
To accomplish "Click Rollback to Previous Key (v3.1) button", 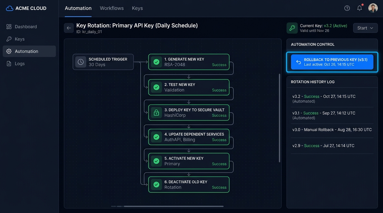I will [x=332, y=62].
